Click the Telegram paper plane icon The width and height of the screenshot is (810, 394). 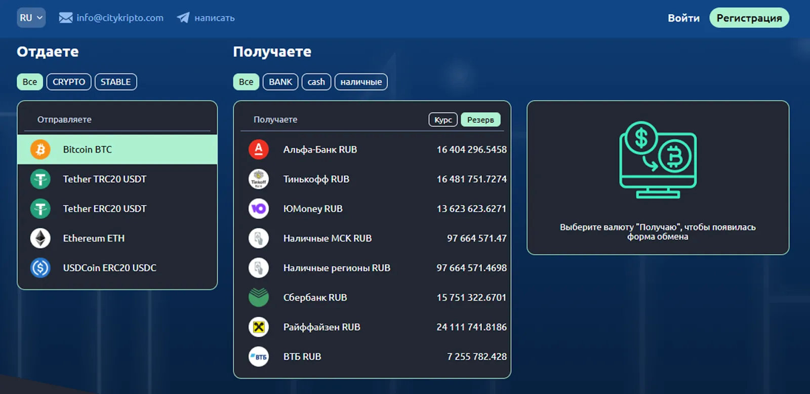point(183,18)
